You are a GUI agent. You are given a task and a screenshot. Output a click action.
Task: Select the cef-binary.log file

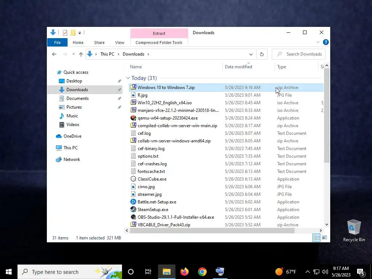(151, 149)
